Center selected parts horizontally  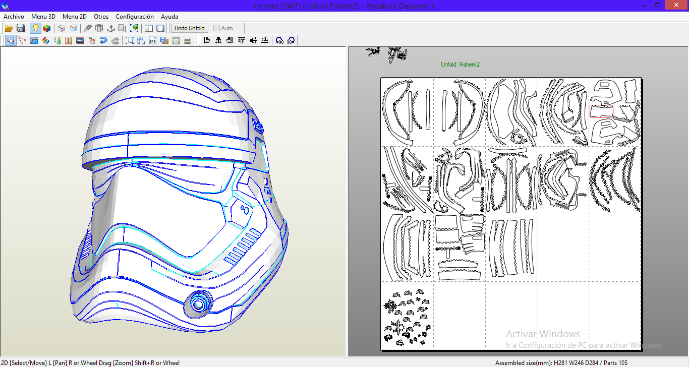(x=218, y=41)
